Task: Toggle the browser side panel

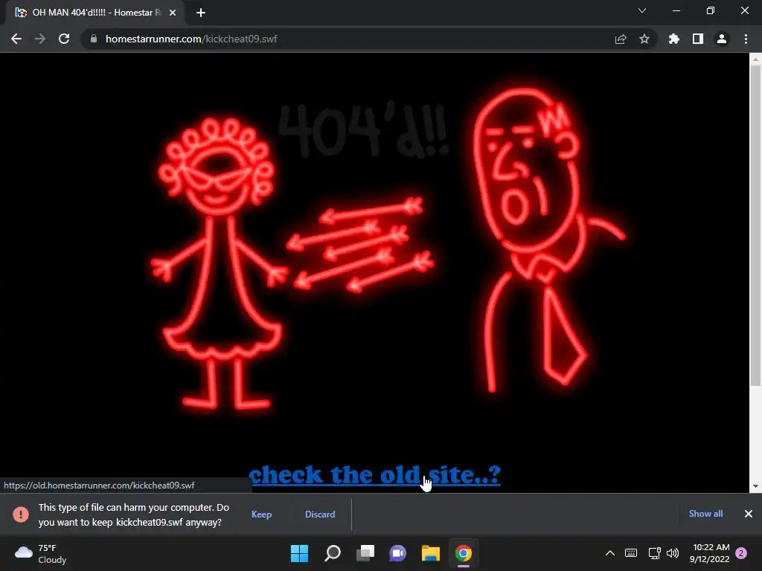Action: click(x=698, y=39)
